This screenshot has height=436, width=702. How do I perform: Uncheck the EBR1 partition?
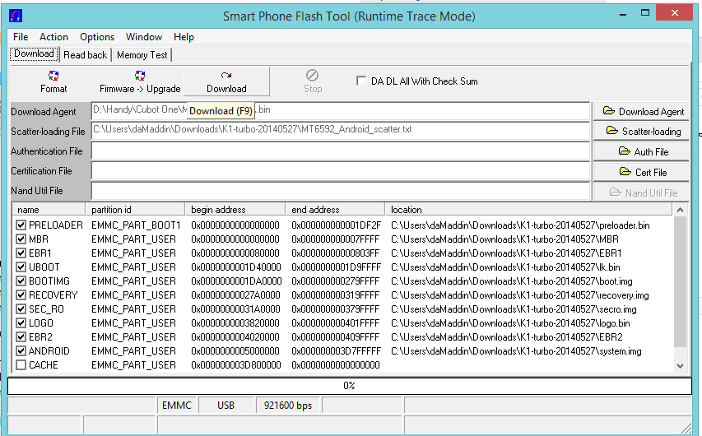pyautogui.click(x=21, y=253)
